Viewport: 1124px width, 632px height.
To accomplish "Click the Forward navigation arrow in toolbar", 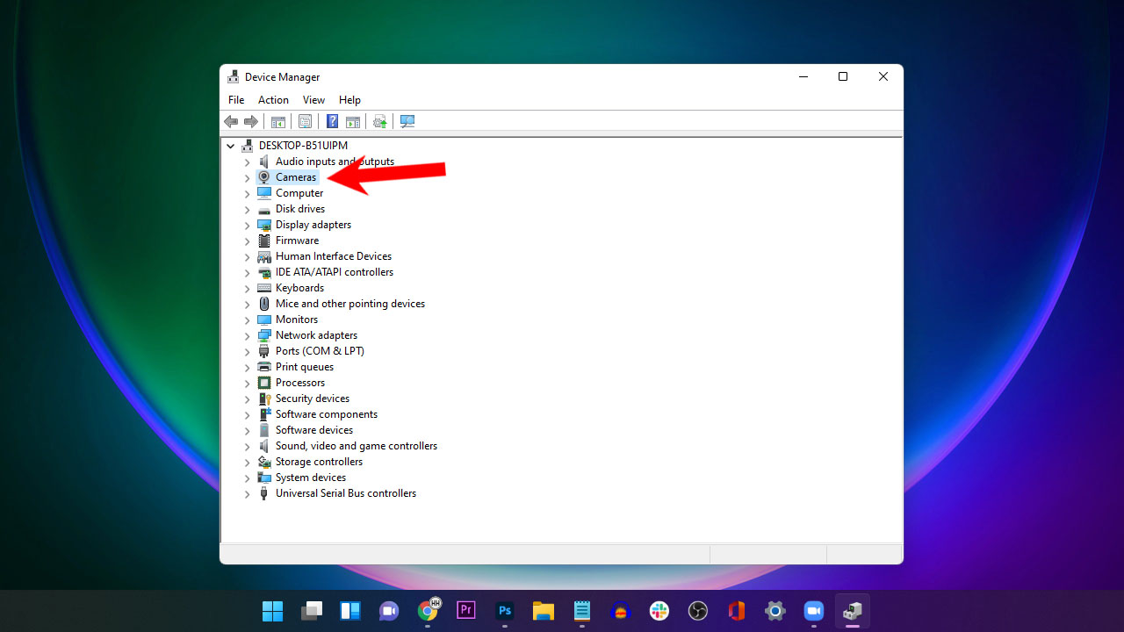I will tap(251, 121).
